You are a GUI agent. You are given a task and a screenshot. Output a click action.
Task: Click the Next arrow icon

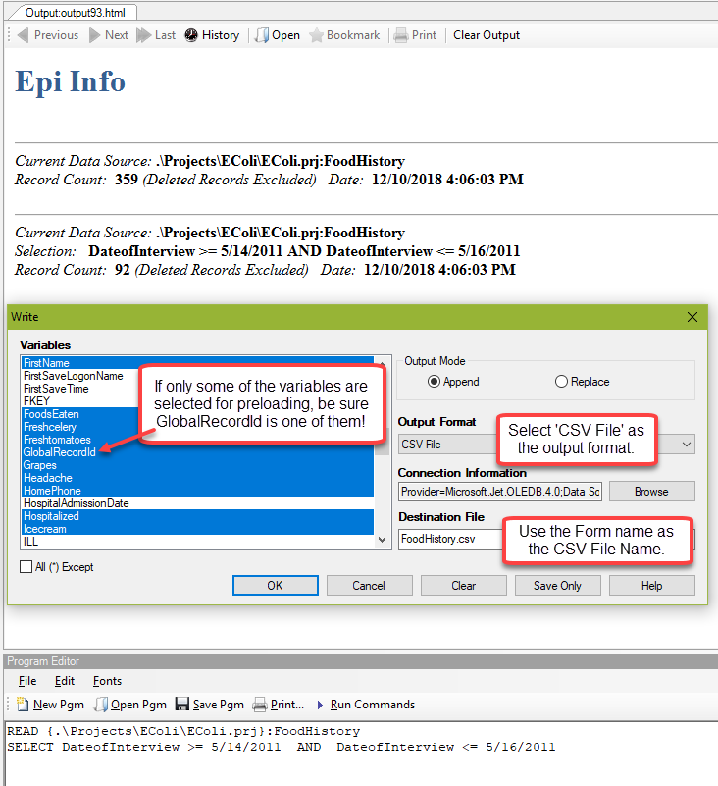[x=94, y=35]
